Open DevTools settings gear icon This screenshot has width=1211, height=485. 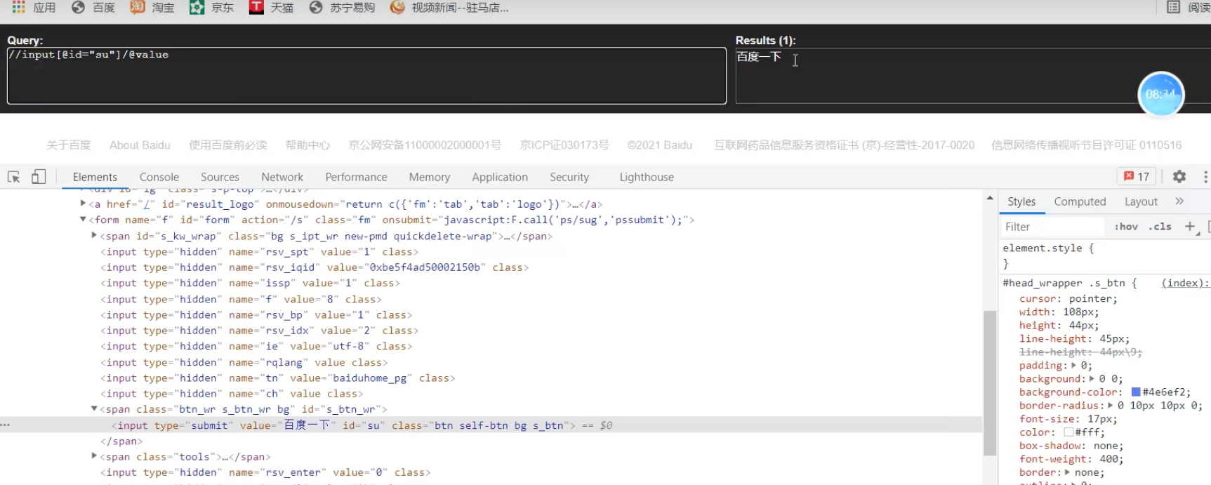(x=1179, y=177)
